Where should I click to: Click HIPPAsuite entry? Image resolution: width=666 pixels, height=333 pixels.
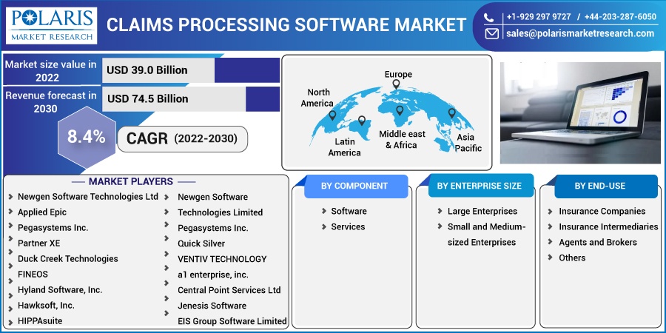click(x=40, y=321)
